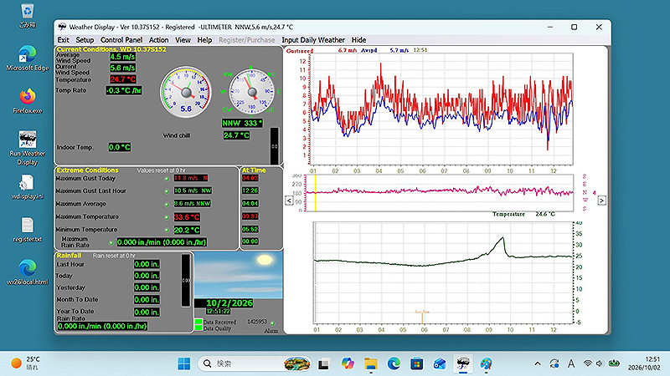The image size is (670, 376).
Task: Open Outlook from the taskbar
Action: 440,363
